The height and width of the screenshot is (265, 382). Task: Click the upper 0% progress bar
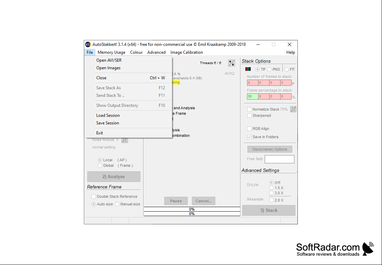(x=192, y=209)
